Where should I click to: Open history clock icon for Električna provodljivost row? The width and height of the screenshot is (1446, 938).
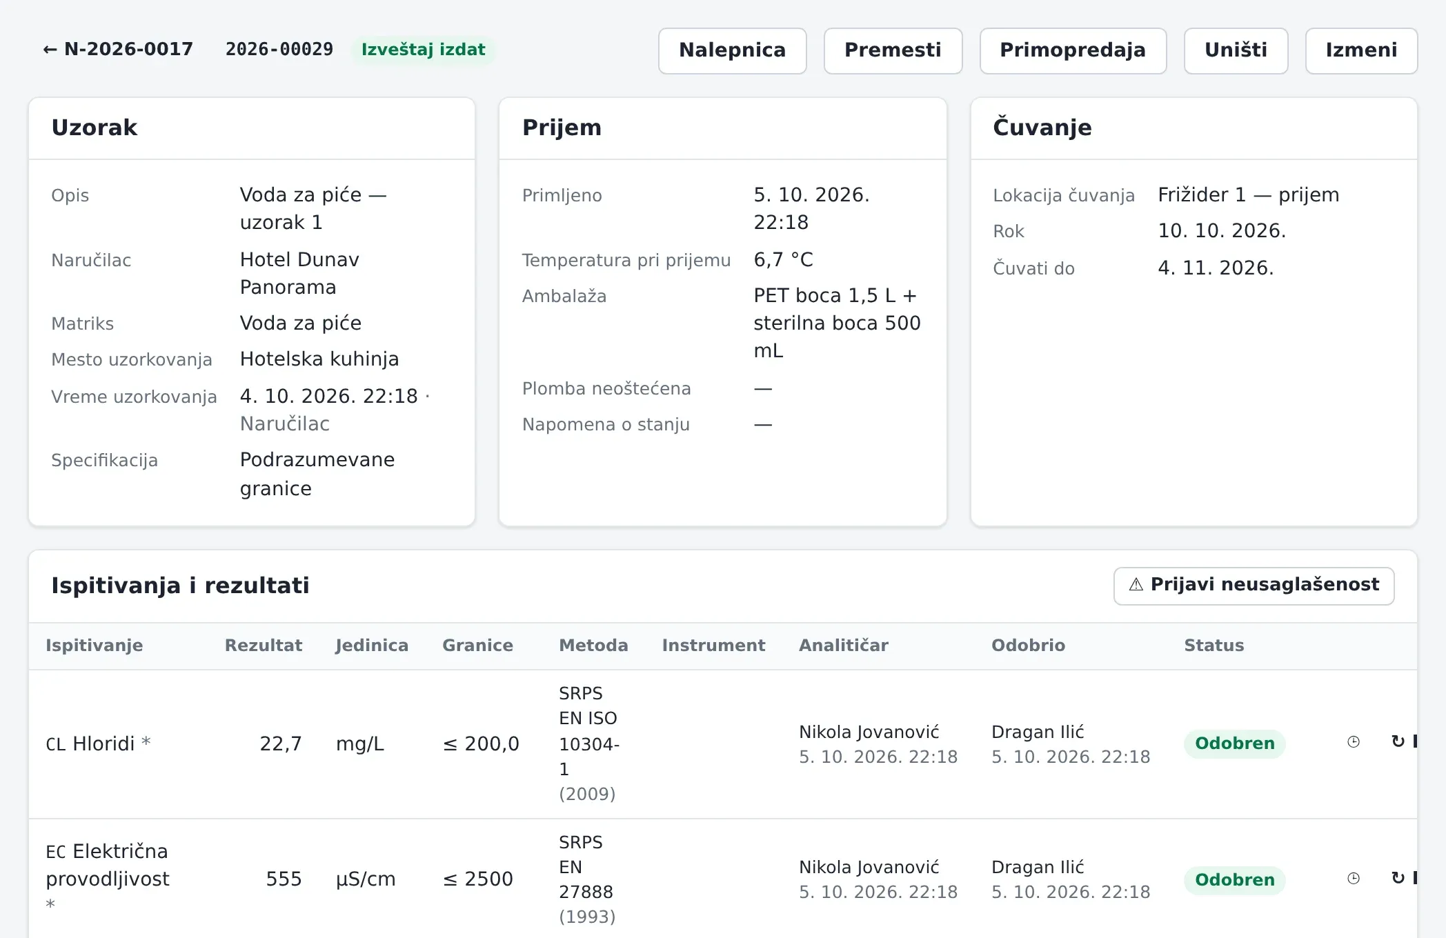(x=1354, y=879)
